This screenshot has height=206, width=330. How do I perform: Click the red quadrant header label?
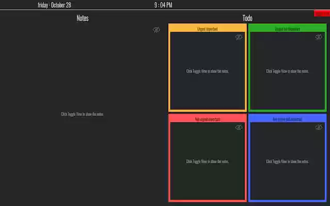pyautogui.click(x=207, y=119)
